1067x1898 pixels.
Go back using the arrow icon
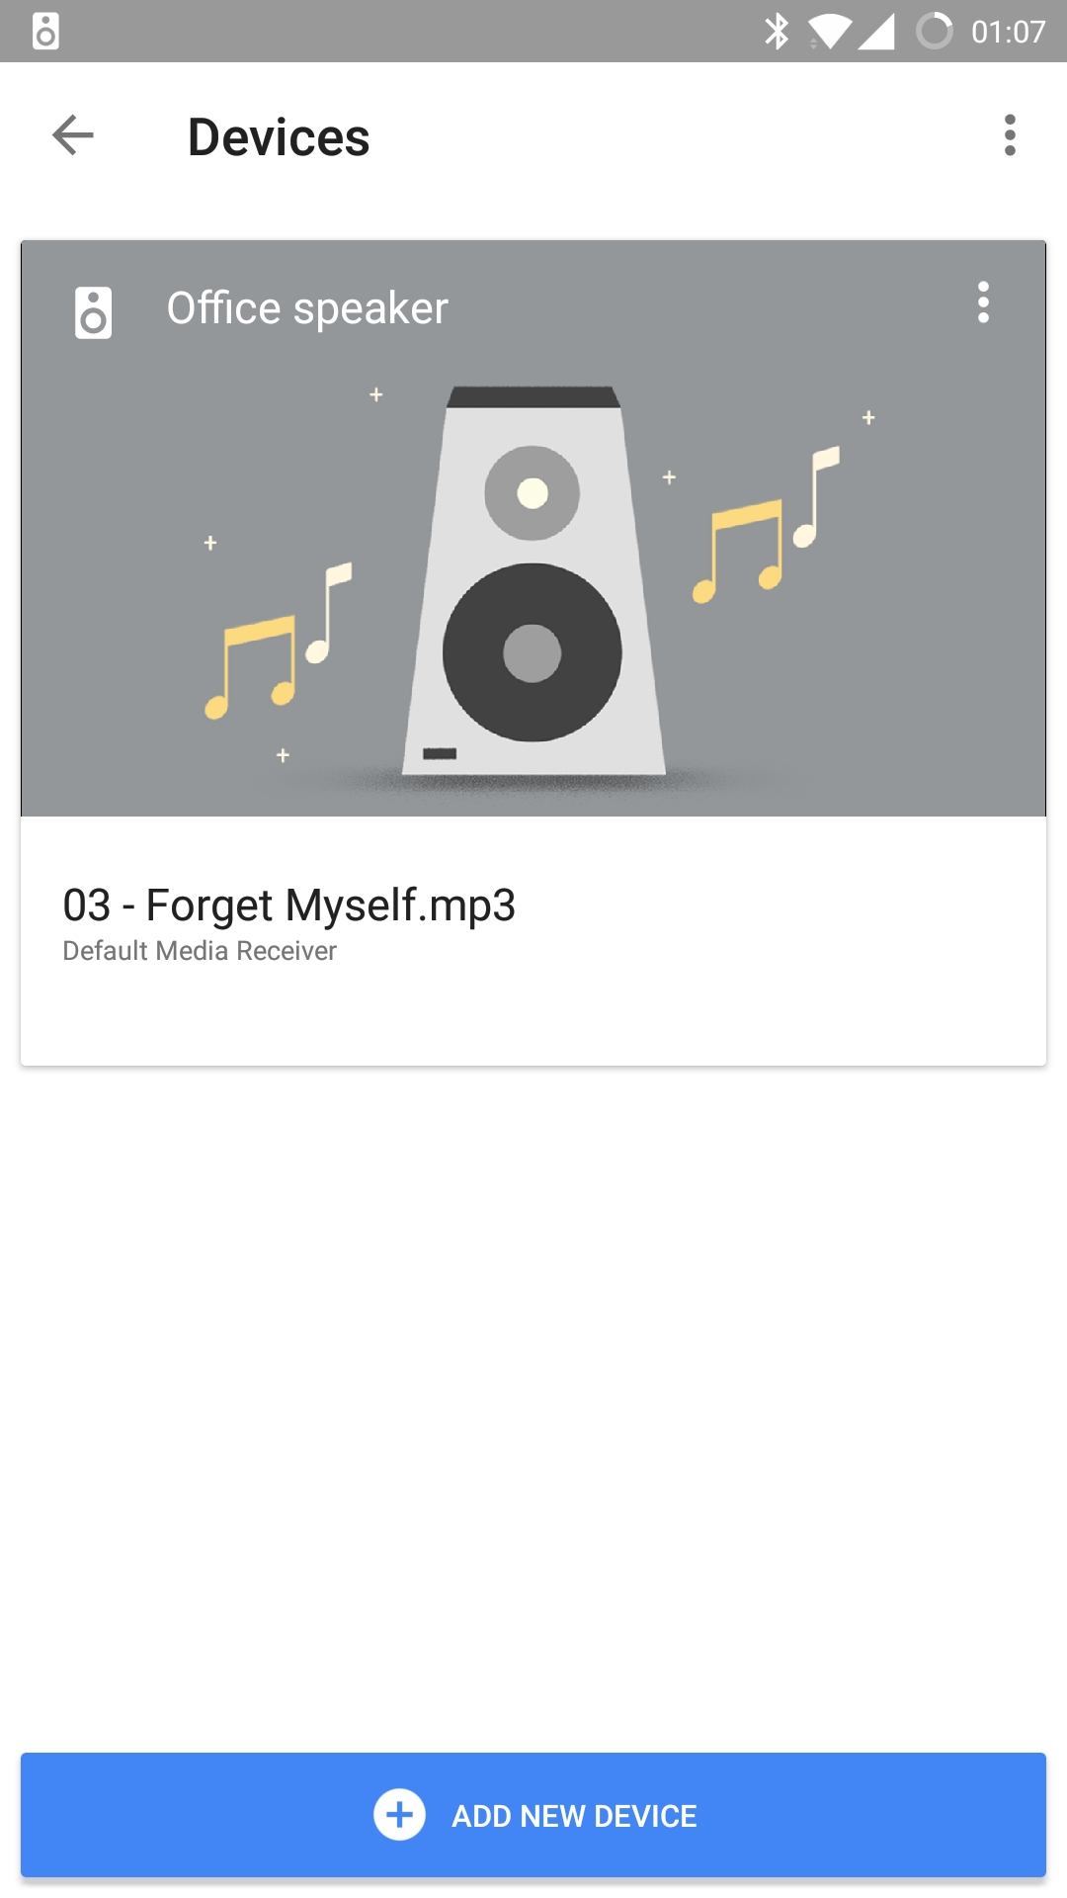click(x=73, y=135)
